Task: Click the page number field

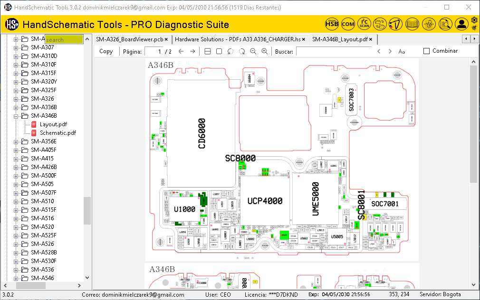Action: click(x=154, y=51)
